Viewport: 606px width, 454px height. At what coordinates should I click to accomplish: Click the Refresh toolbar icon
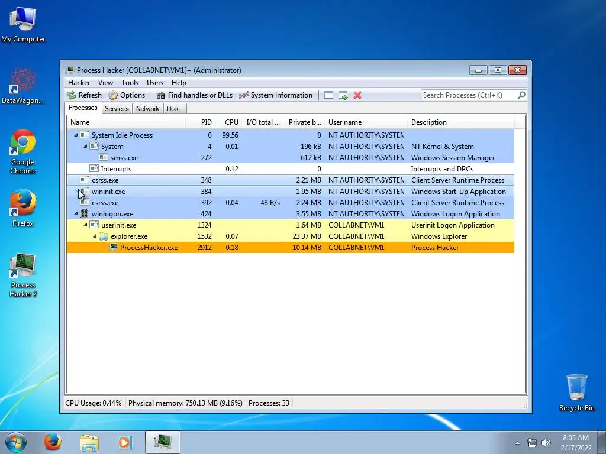[x=72, y=95]
